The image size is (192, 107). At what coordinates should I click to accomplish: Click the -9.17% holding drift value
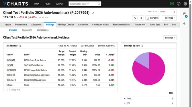tap(84, 85)
